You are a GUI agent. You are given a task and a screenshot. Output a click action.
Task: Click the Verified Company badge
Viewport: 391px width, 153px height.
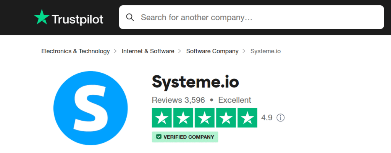[x=185, y=137]
